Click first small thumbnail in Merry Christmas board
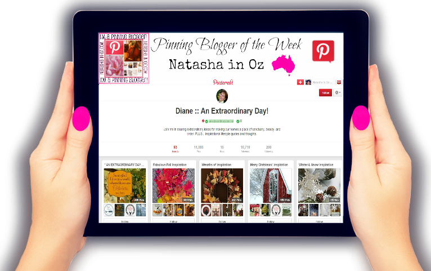 pyautogui.click(x=255, y=210)
